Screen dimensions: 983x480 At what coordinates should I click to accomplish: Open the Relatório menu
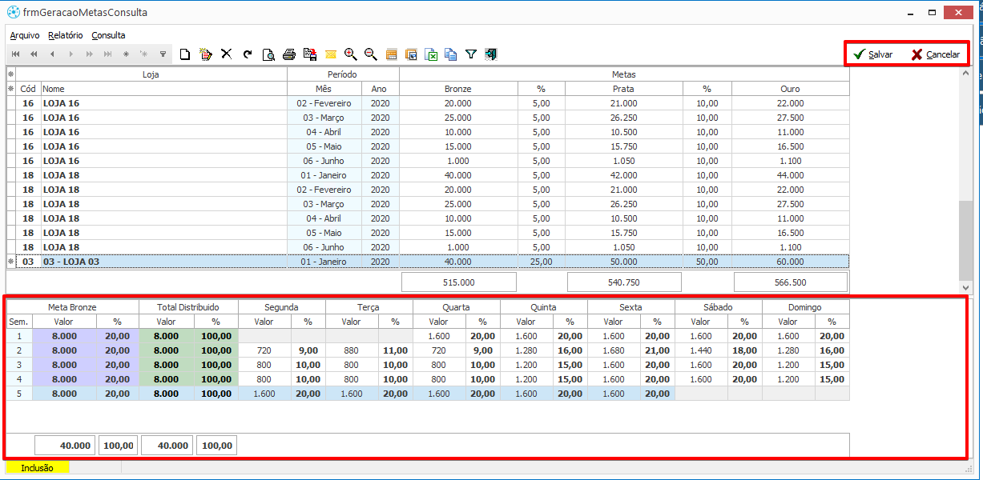(x=65, y=35)
